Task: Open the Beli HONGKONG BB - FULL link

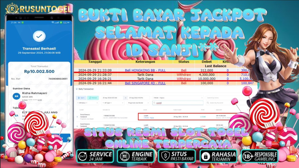Action: coord(145,70)
